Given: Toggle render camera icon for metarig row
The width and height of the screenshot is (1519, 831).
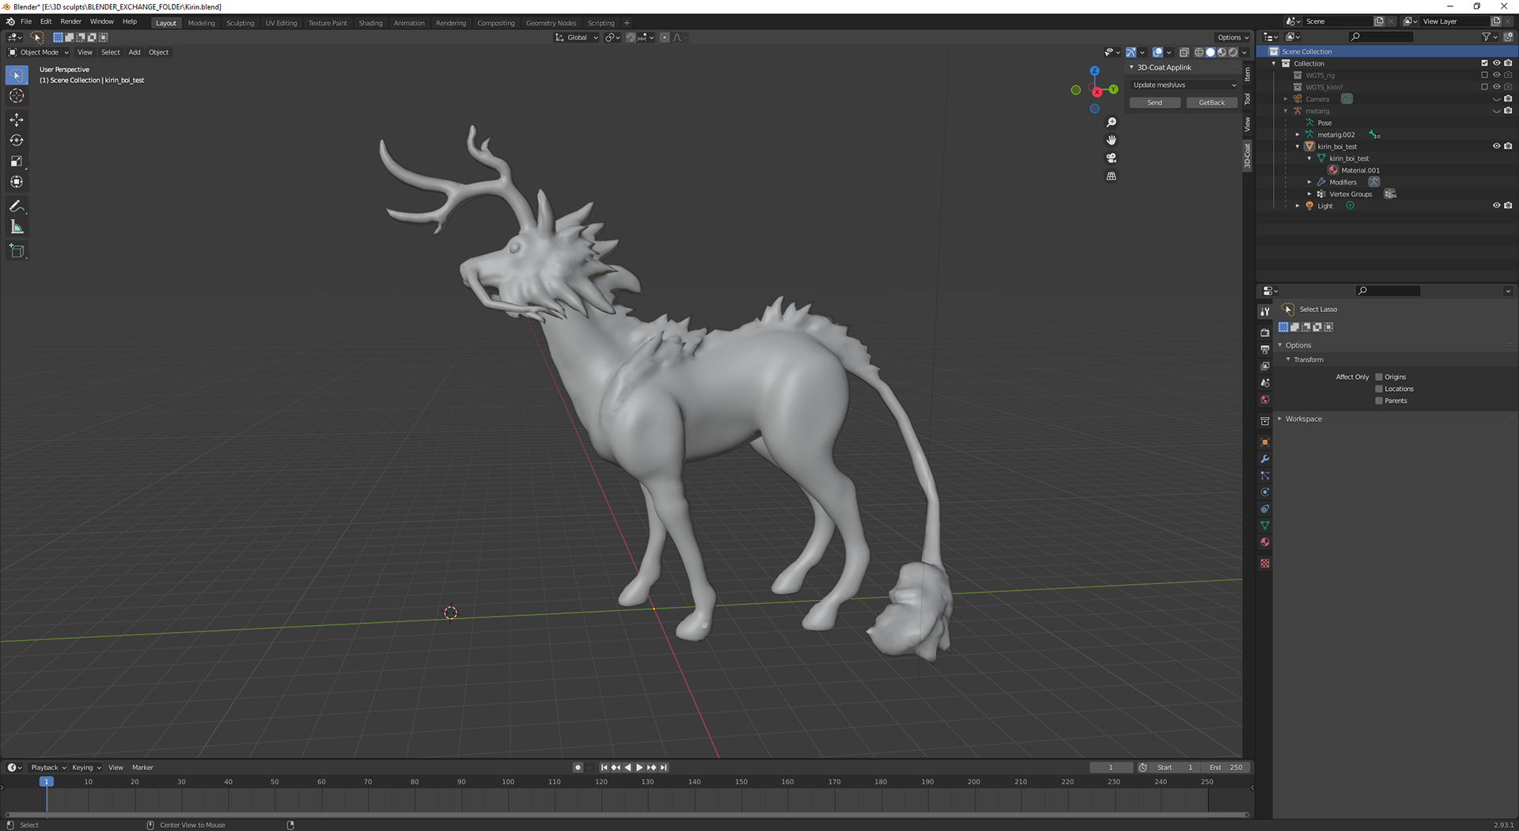Looking at the screenshot, I should tap(1508, 111).
